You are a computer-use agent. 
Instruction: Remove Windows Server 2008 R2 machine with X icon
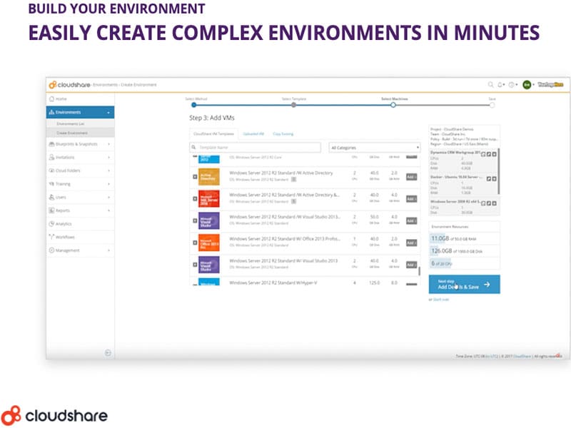pyautogui.click(x=494, y=203)
